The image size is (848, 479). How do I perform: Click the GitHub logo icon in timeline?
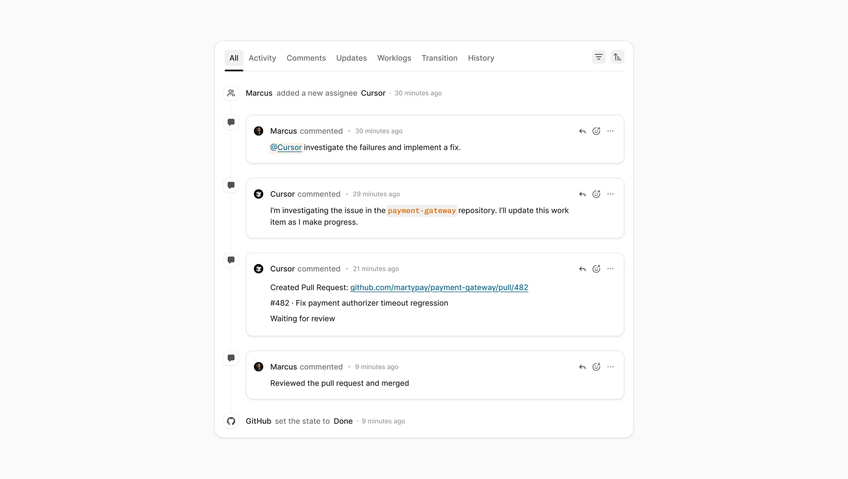[231, 421]
